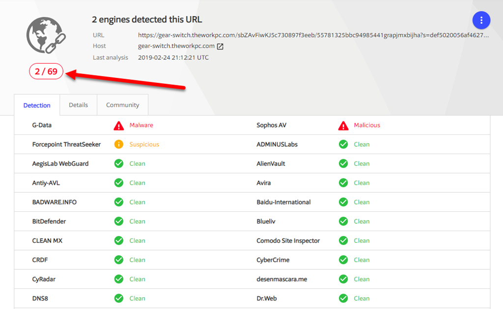Click the green clean checkmark for BitDefender
This screenshot has width=503, height=309.
click(x=119, y=222)
